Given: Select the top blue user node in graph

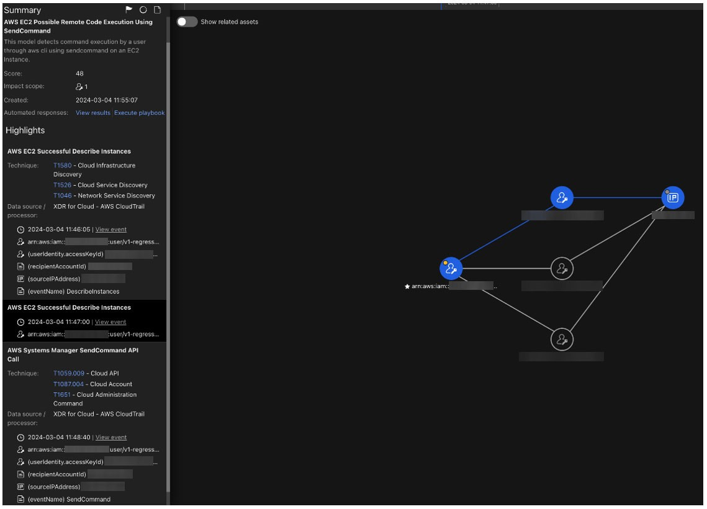Looking at the screenshot, I should [x=562, y=198].
